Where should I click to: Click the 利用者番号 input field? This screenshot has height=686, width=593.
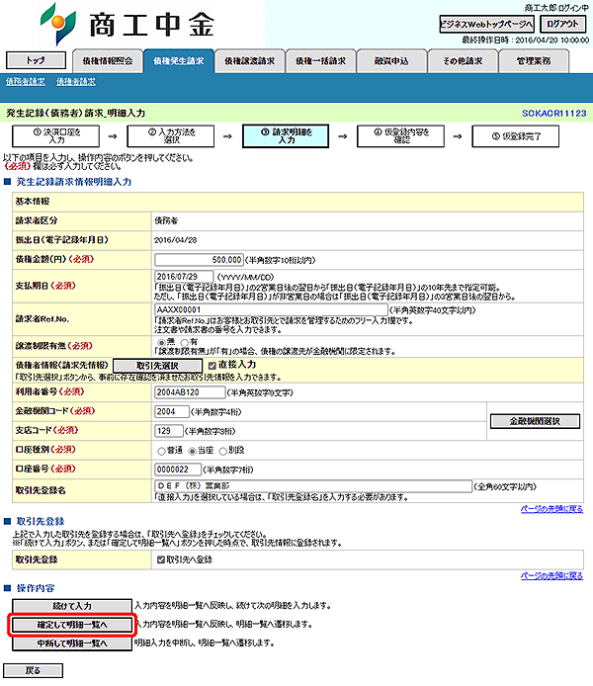tap(190, 392)
